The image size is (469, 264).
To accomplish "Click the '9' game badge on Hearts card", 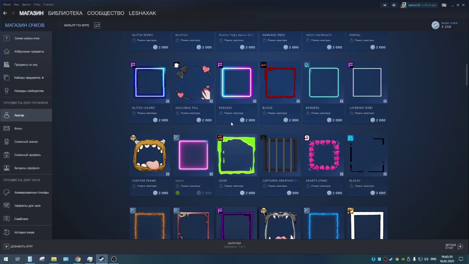I will tap(307, 138).
